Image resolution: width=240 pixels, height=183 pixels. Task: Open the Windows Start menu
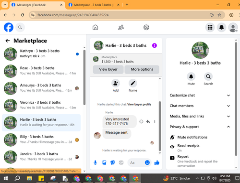click(6, 178)
